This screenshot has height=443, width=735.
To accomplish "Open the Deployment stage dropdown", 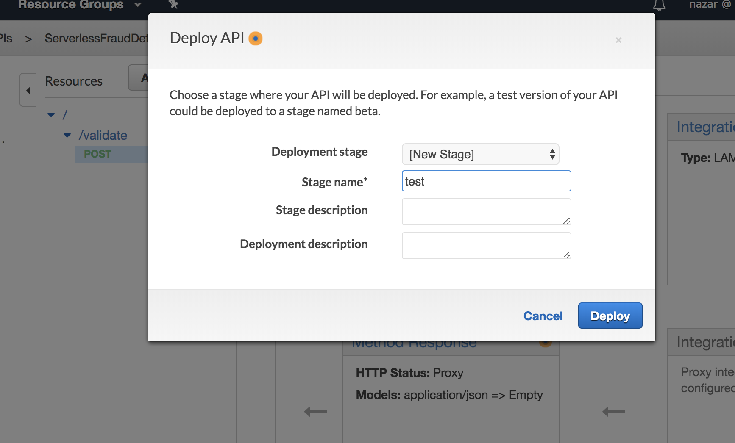I will [x=480, y=154].
